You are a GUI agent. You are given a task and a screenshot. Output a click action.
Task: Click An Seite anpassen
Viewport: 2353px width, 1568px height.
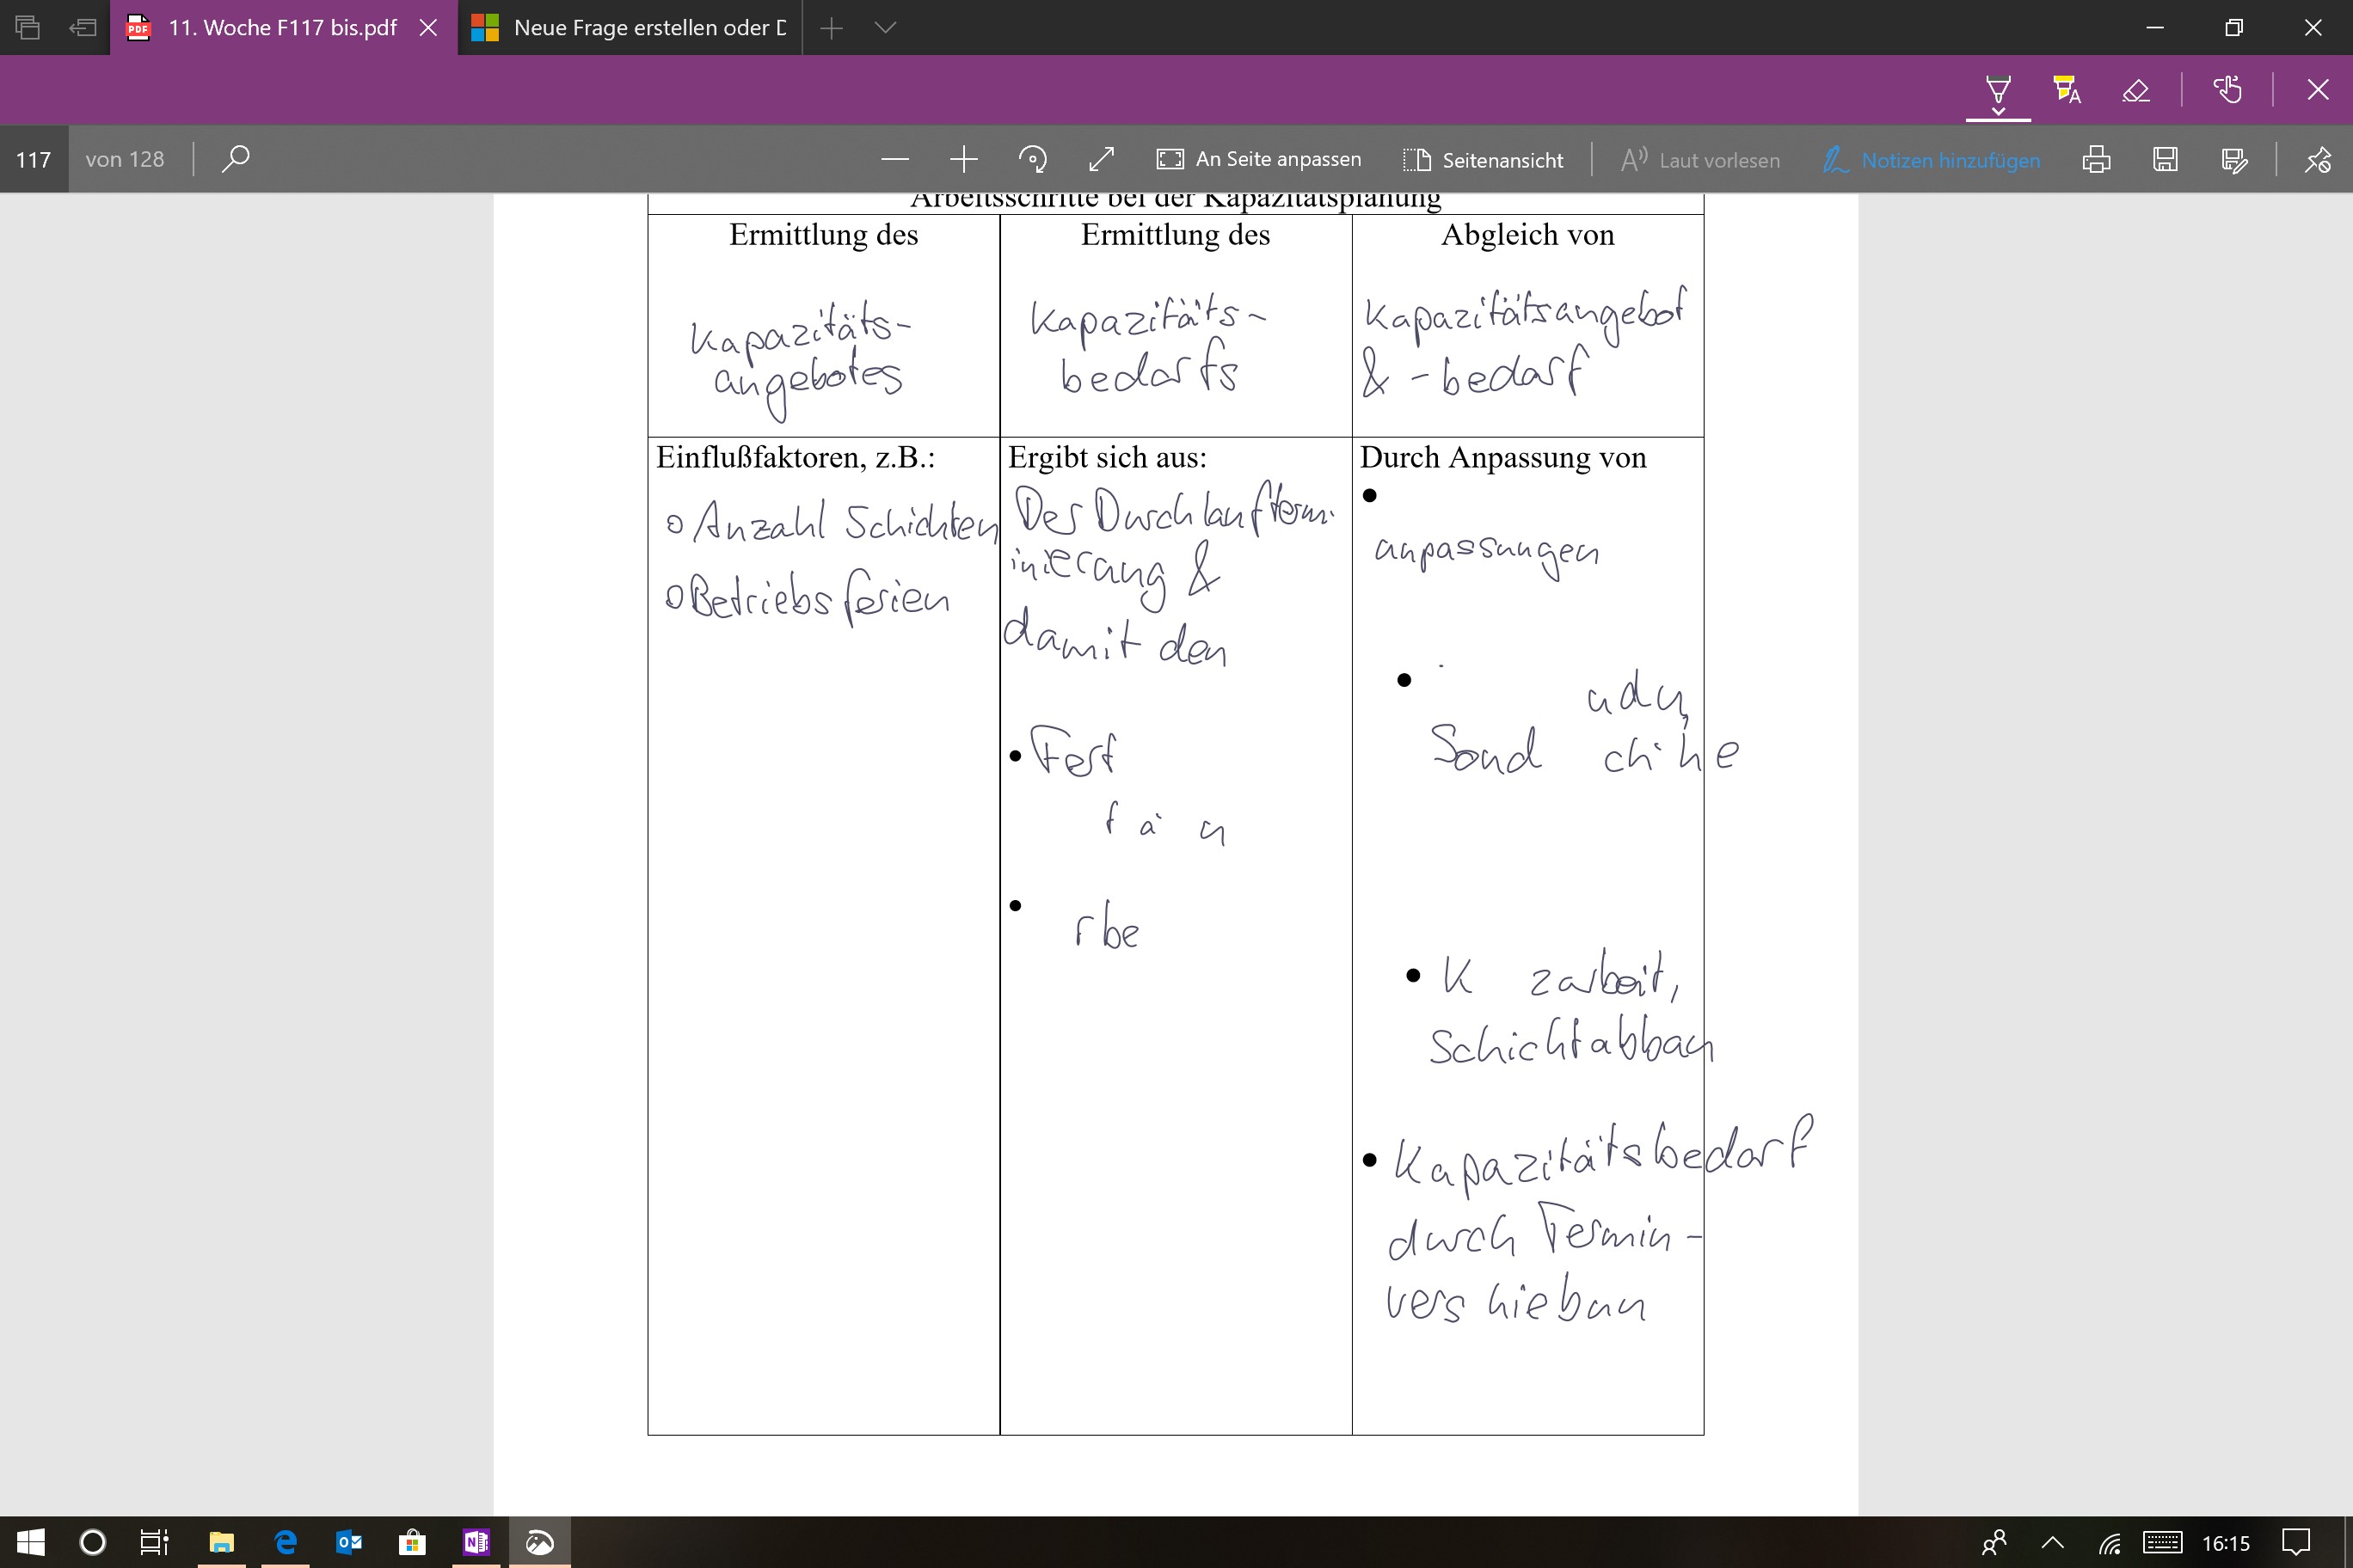1258,159
